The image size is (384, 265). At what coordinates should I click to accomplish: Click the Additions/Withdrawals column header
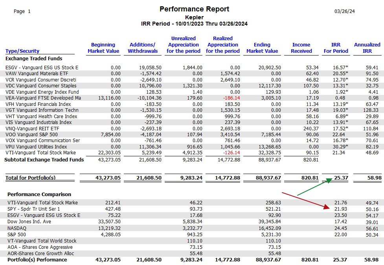point(143,48)
